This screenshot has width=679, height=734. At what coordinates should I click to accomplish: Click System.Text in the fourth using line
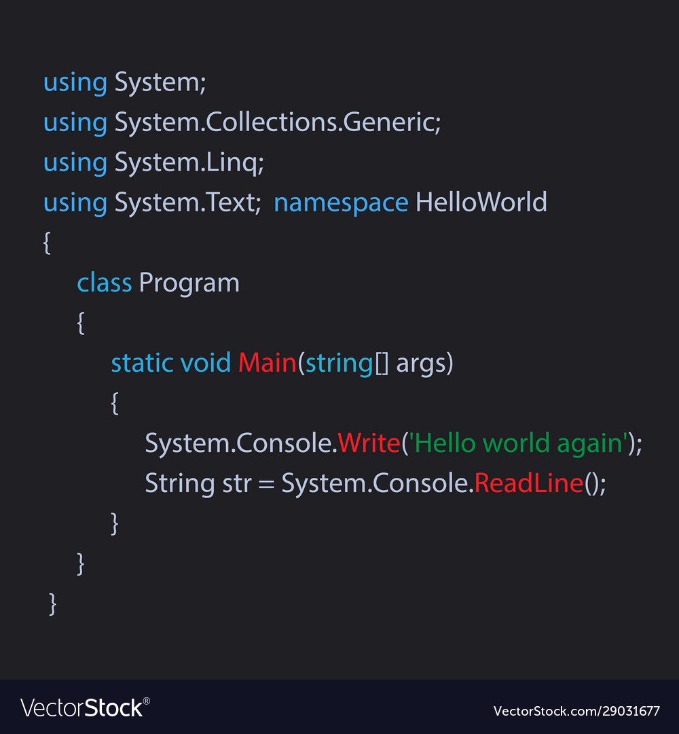185,203
